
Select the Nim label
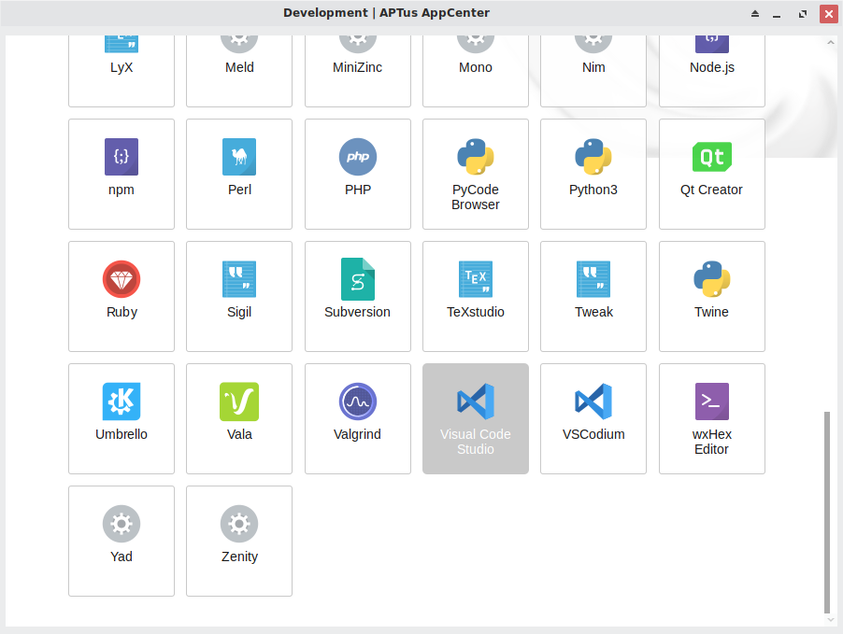tap(593, 68)
